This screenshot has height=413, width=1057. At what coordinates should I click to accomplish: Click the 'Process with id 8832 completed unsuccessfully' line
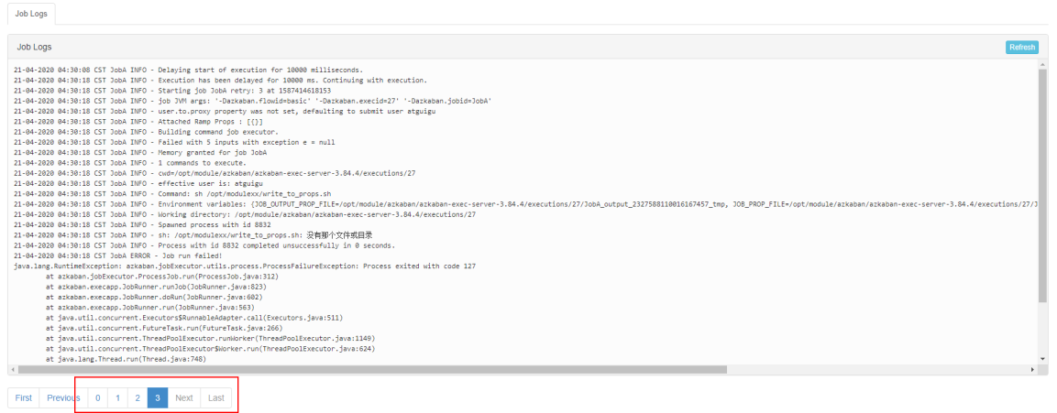click(204, 245)
